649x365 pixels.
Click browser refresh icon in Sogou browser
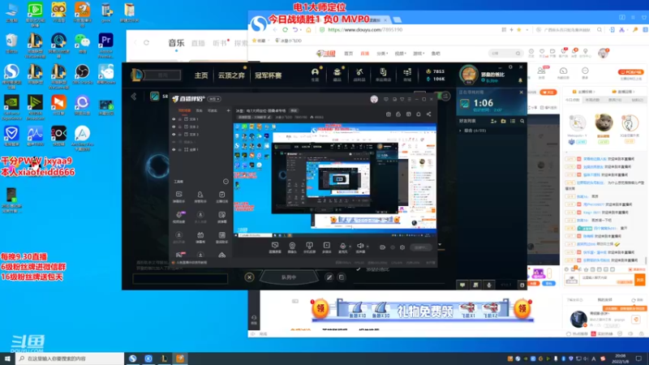pos(286,30)
